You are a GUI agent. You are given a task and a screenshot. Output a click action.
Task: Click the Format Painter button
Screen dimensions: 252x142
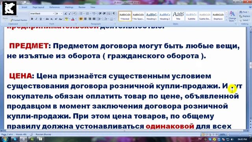tap(19, 20)
